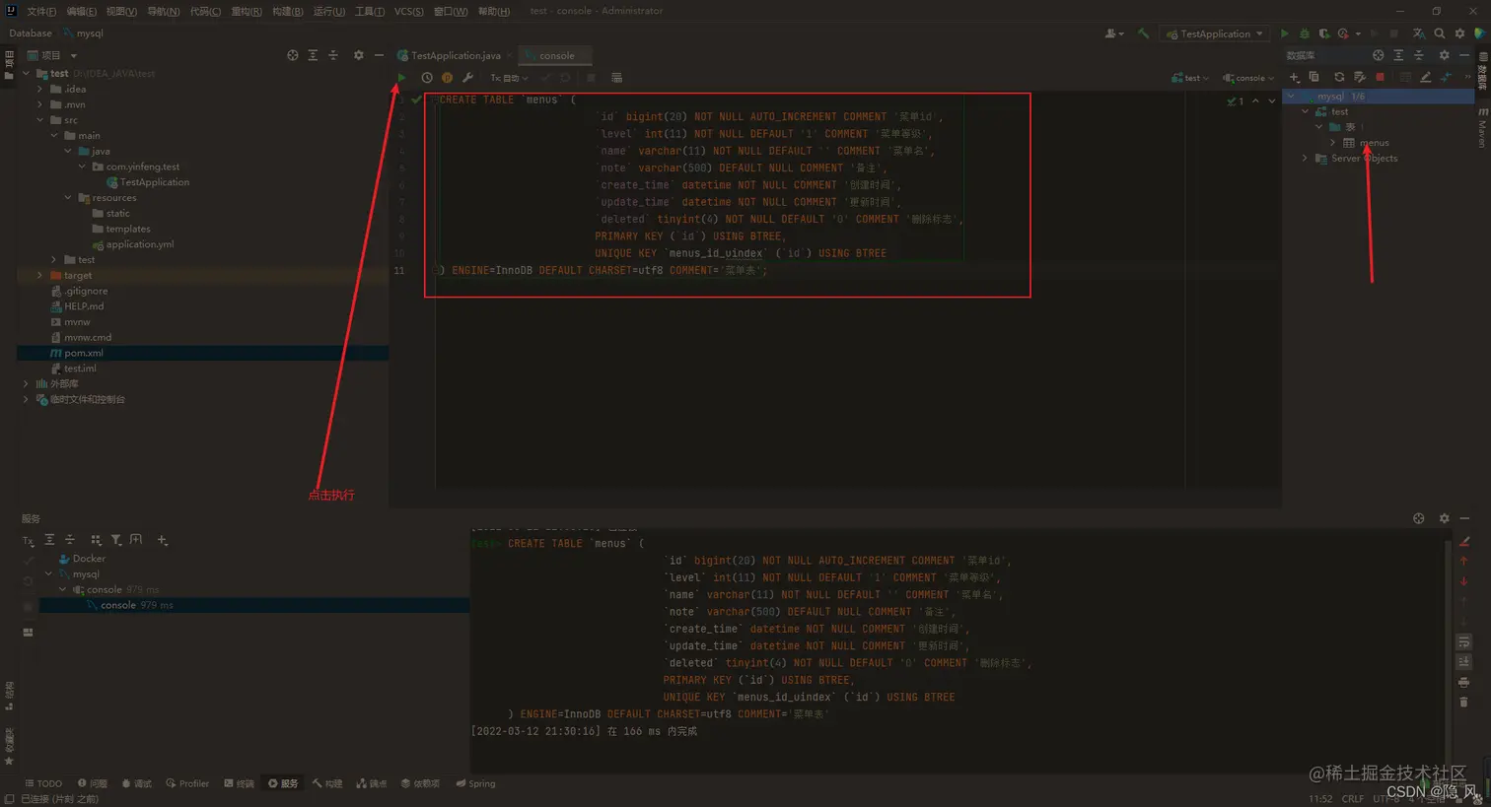The width and height of the screenshot is (1491, 807).
Task: Open the test schema selector dropdown
Action: [1189, 78]
